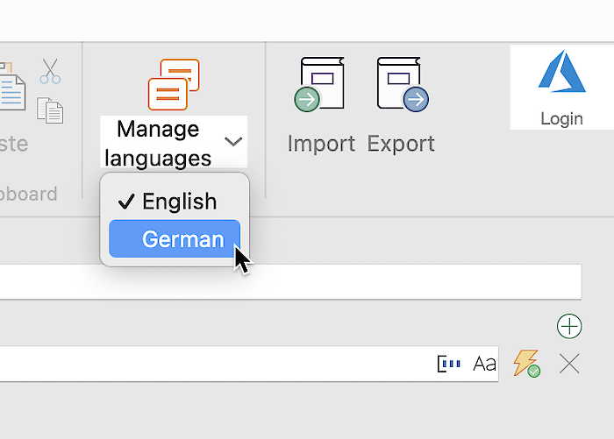Click the Copy documents icon
This screenshot has height=439, width=614.
pos(50,110)
